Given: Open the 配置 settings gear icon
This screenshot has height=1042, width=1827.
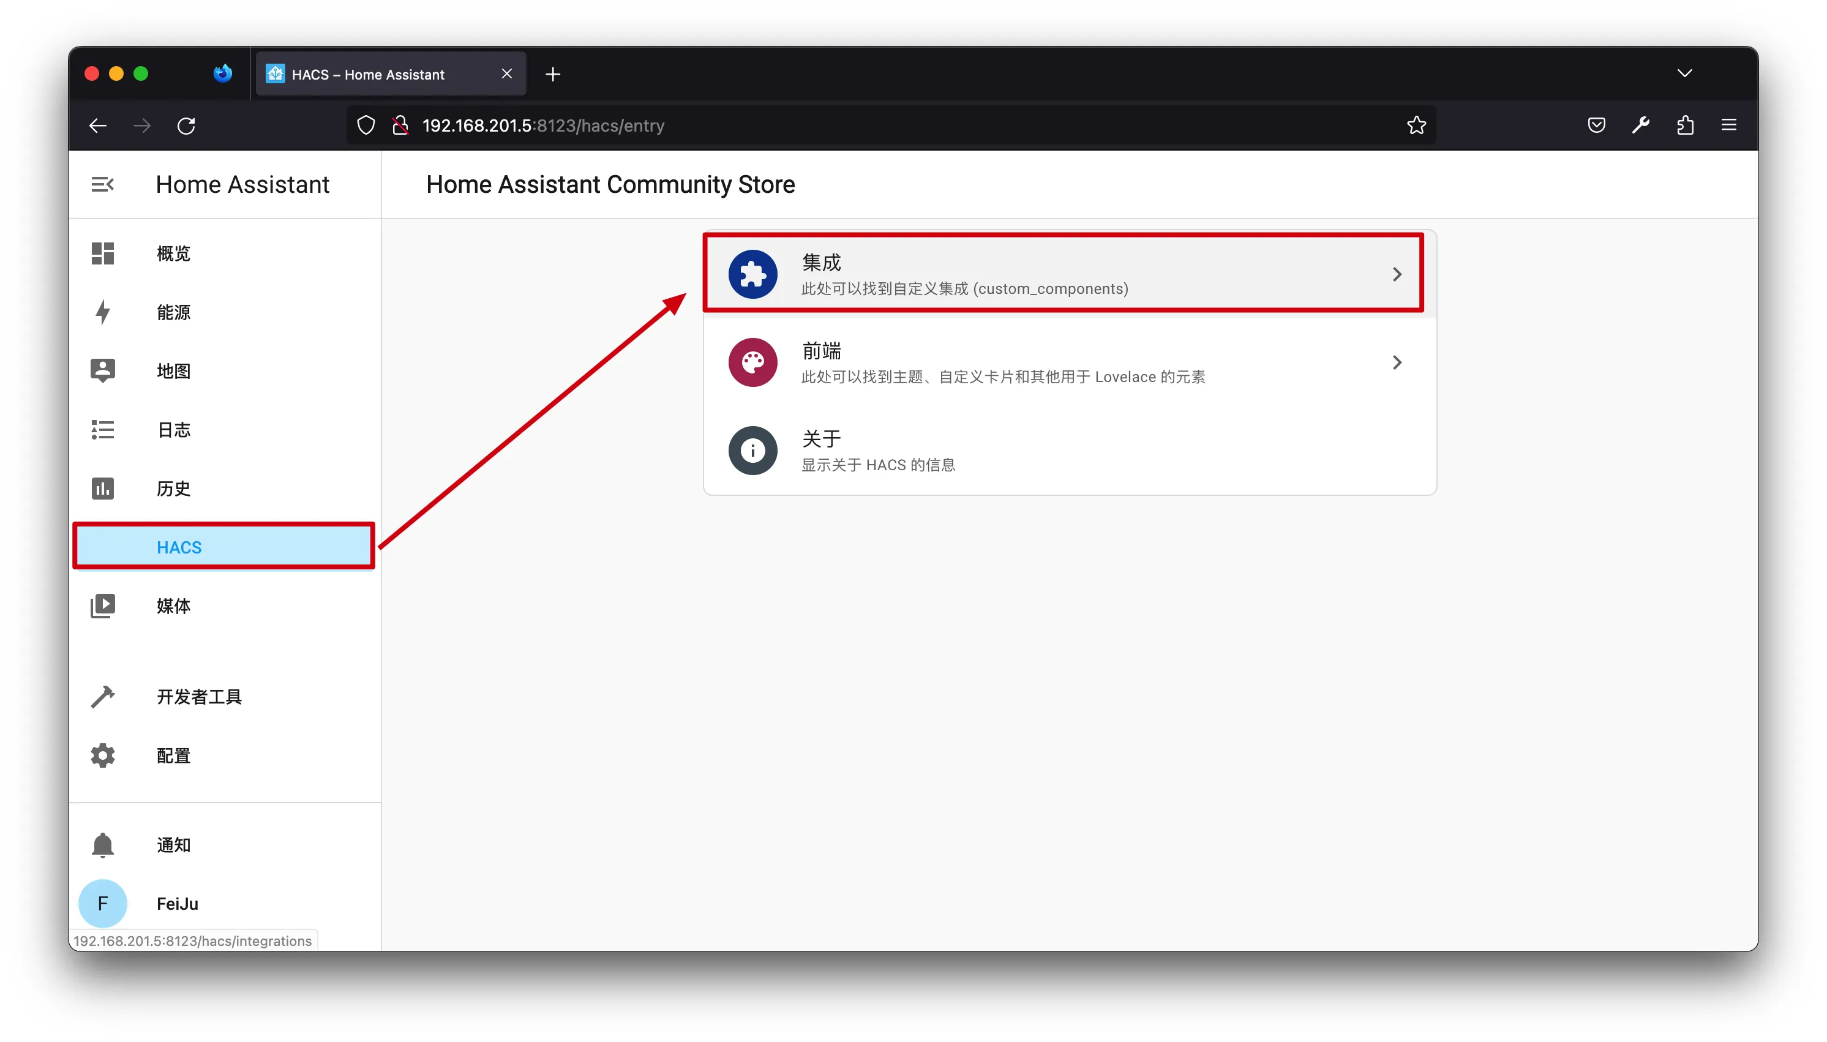Looking at the screenshot, I should [x=102, y=755].
